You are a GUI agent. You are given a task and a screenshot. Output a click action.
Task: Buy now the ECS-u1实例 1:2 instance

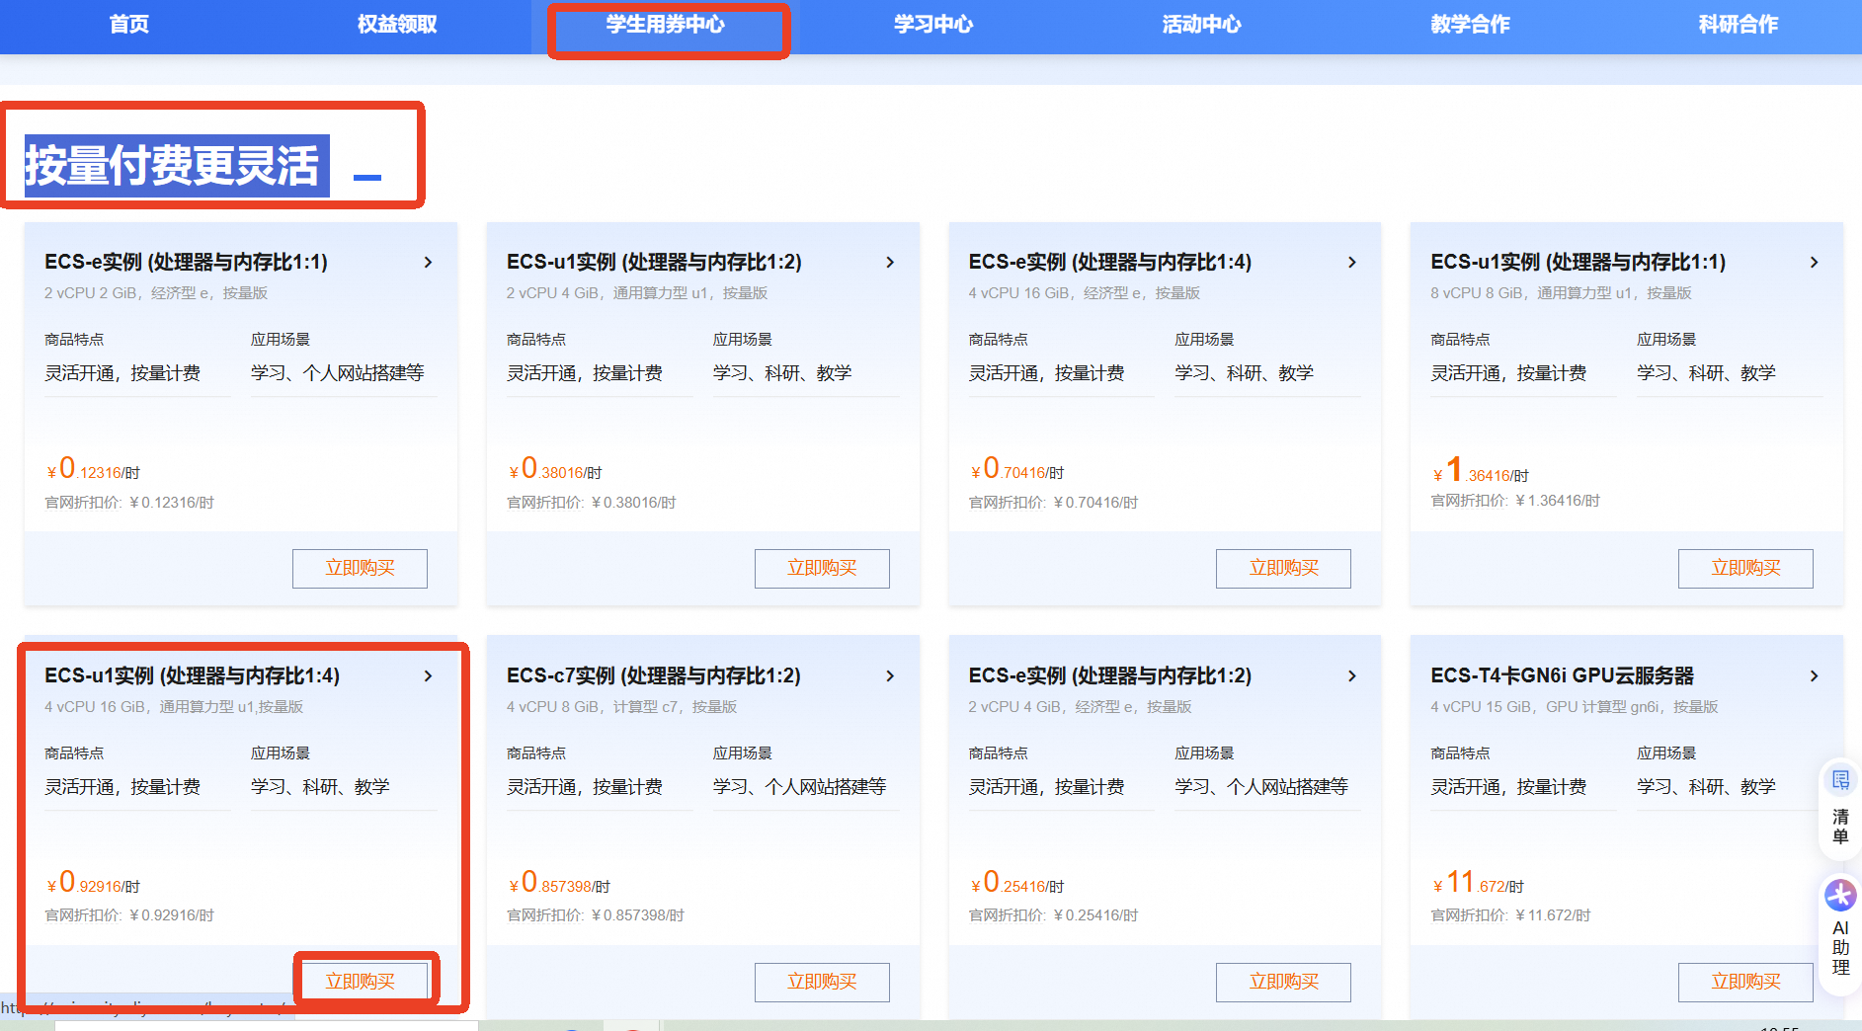click(x=822, y=569)
